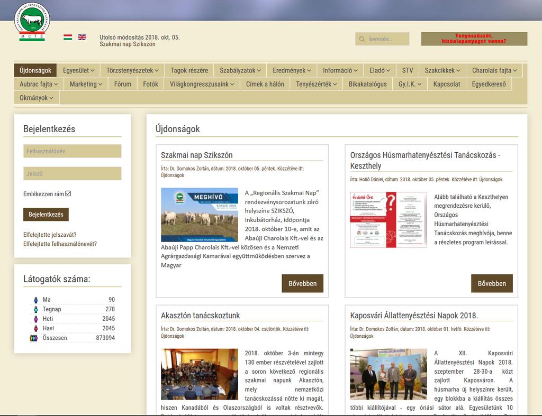The image size is (542, 416).
Task: Open the Akasztó meeting hall photo
Action: 200,374
